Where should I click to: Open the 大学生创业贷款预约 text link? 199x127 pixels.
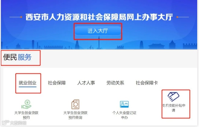tap(26, 115)
